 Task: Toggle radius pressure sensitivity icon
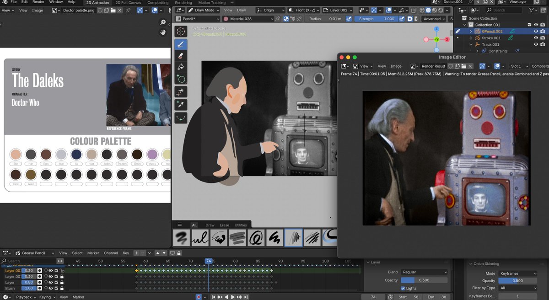(349, 19)
